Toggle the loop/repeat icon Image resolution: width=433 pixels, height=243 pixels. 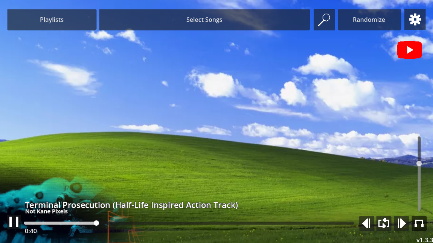[384, 223]
